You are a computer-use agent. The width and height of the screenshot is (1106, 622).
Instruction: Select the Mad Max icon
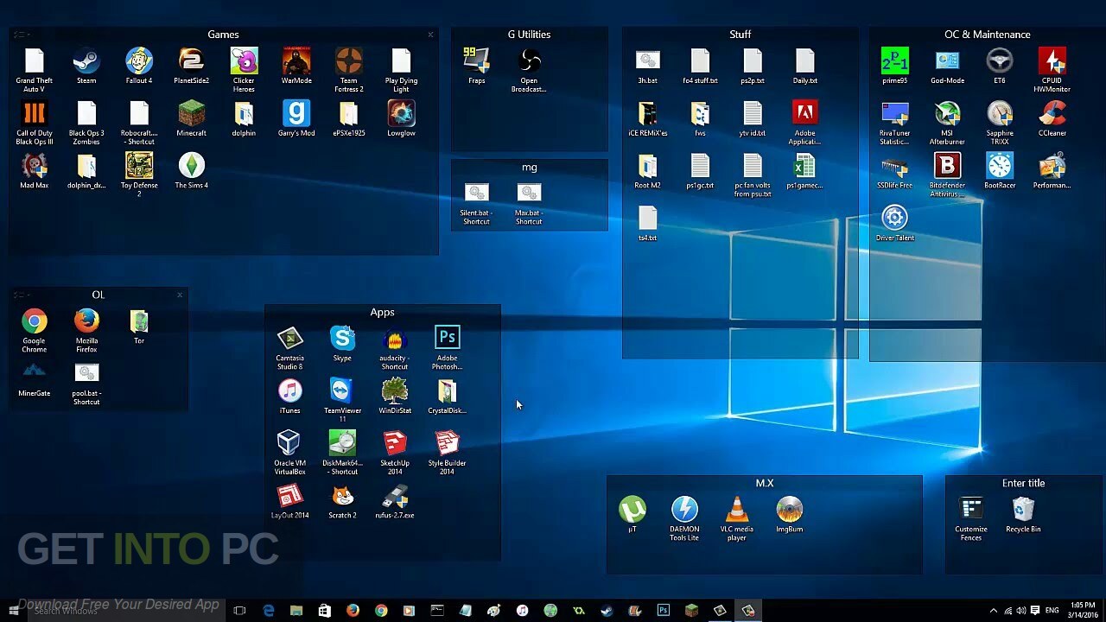pos(35,171)
